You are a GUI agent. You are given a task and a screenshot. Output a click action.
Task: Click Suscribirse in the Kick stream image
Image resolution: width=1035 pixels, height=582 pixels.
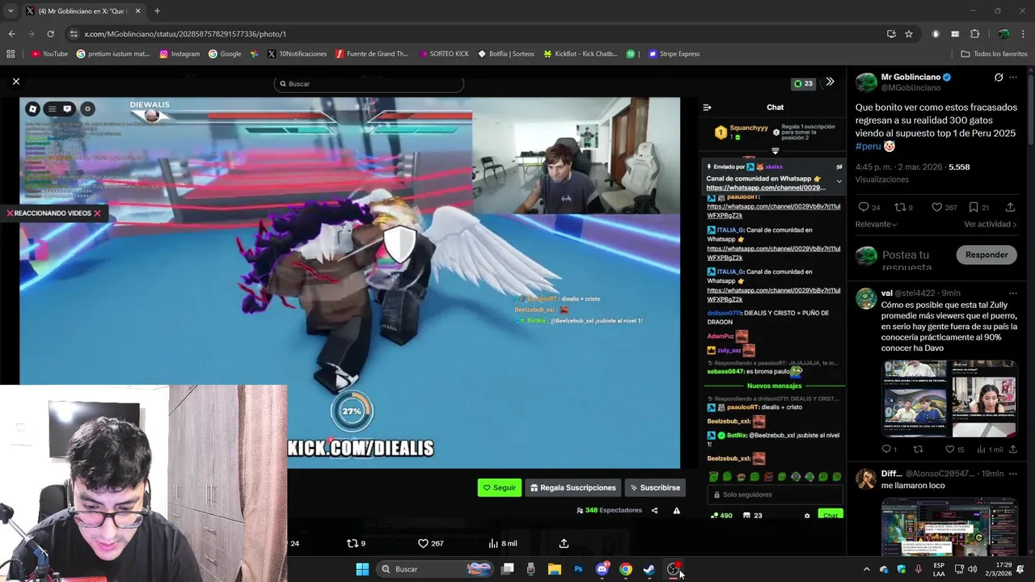tap(655, 487)
